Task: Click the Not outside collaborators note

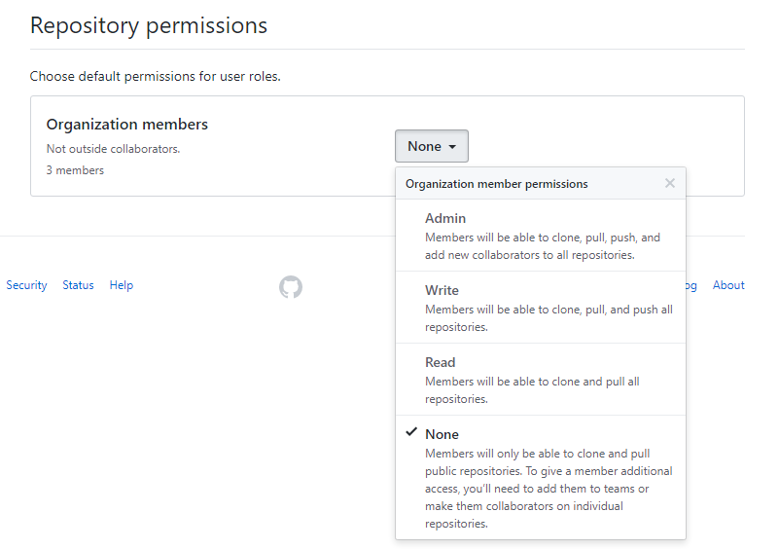Action: [113, 149]
